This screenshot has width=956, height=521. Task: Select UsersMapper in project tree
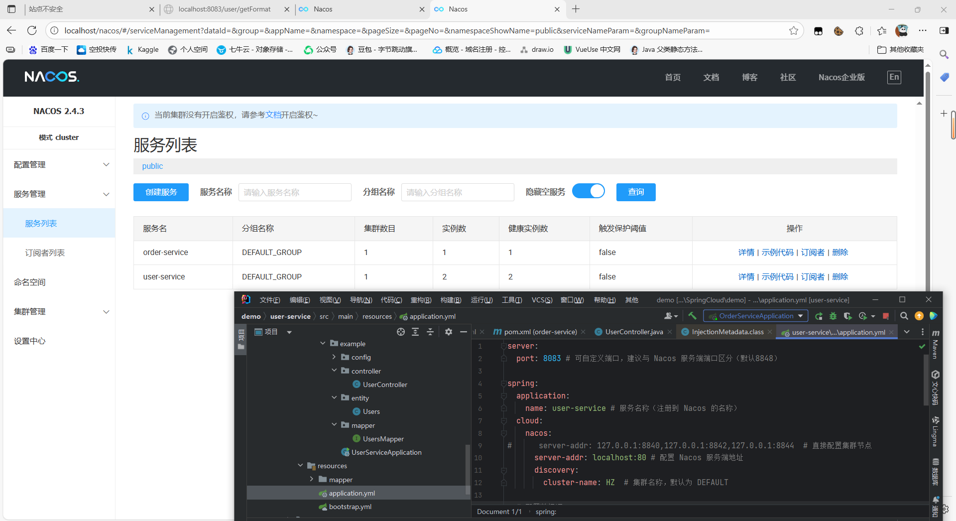tap(383, 439)
